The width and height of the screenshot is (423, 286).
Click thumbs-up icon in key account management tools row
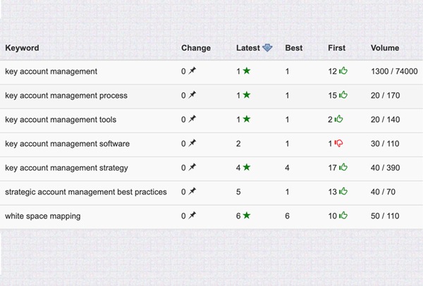point(339,119)
